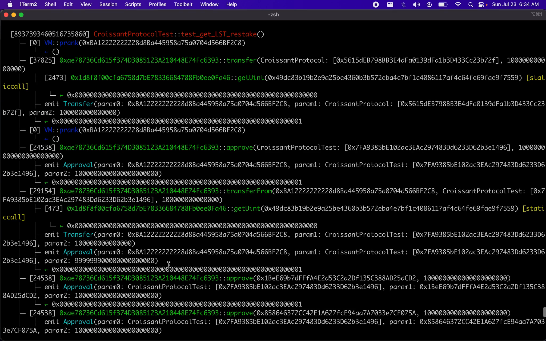This screenshot has width=546, height=341.
Task: Open the Profiles menu
Action: [x=158, y=5]
